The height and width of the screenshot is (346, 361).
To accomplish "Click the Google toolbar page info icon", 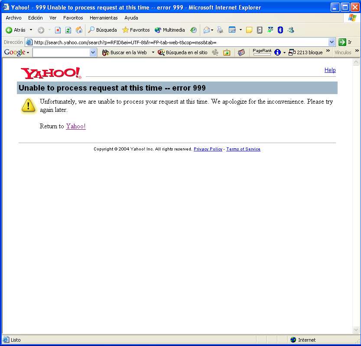I will click(x=277, y=52).
